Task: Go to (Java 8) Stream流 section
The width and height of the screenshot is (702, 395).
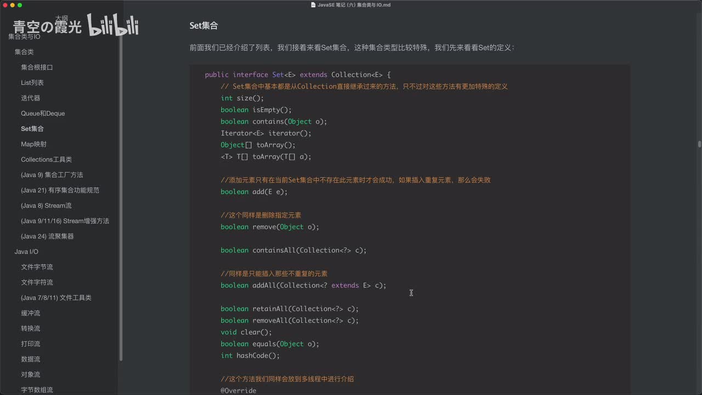Action: (46, 205)
